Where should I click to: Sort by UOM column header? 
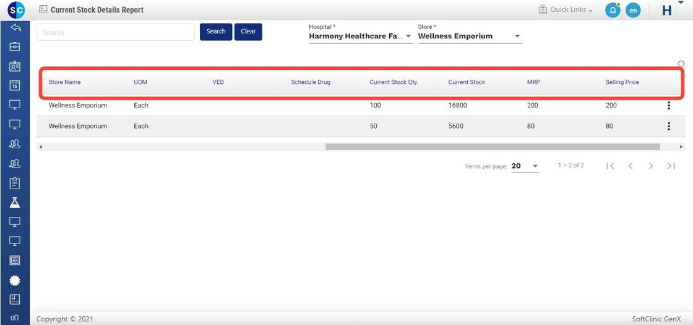click(x=140, y=82)
